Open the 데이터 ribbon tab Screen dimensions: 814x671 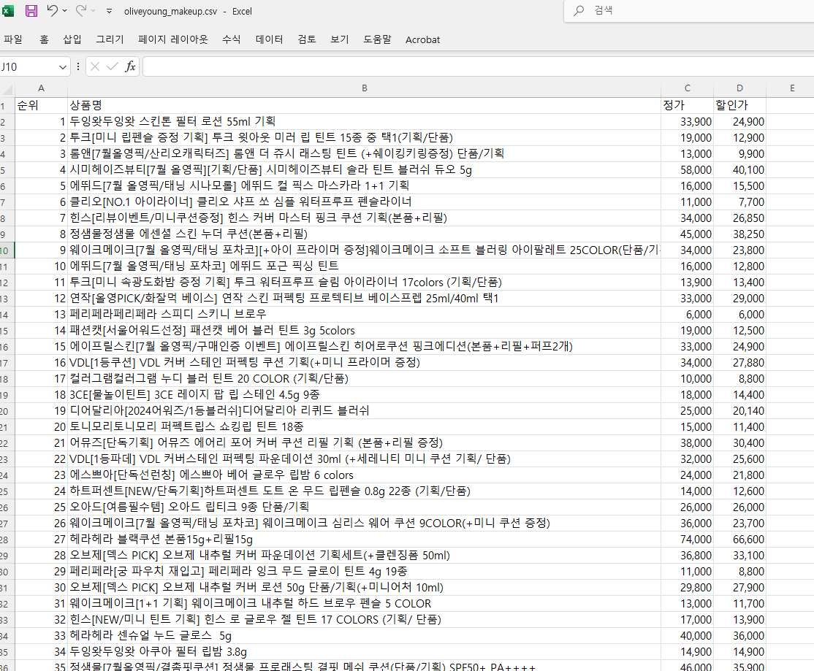270,39
